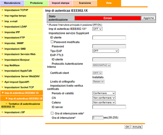Click the Installato. certificate status text
The height and width of the screenshot is (135, 163).
click(98, 77)
